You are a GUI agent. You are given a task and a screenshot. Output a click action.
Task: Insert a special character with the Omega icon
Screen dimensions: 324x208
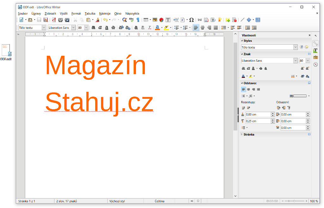[191, 20]
